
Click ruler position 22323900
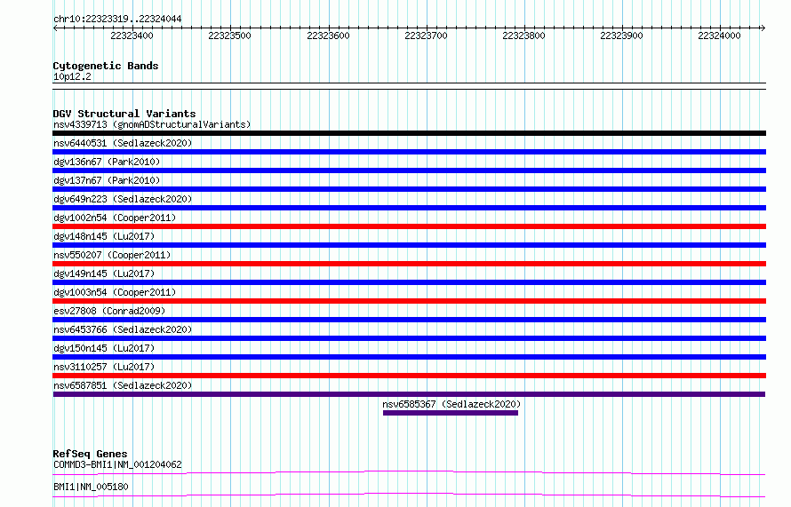[621, 36]
